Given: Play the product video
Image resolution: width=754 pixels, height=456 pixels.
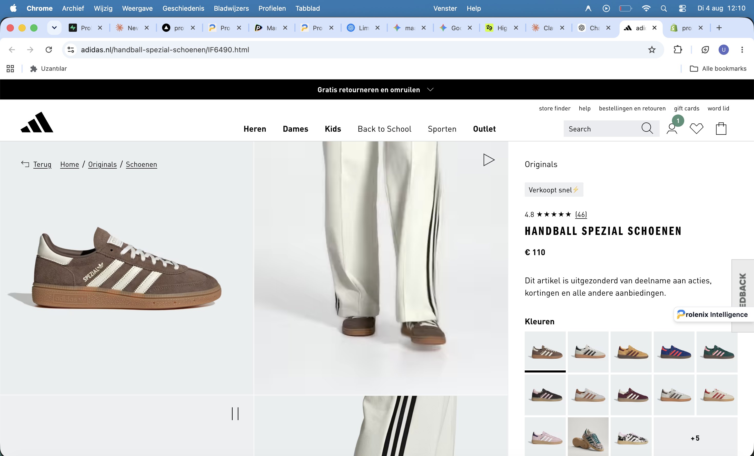Looking at the screenshot, I should point(489,160).
